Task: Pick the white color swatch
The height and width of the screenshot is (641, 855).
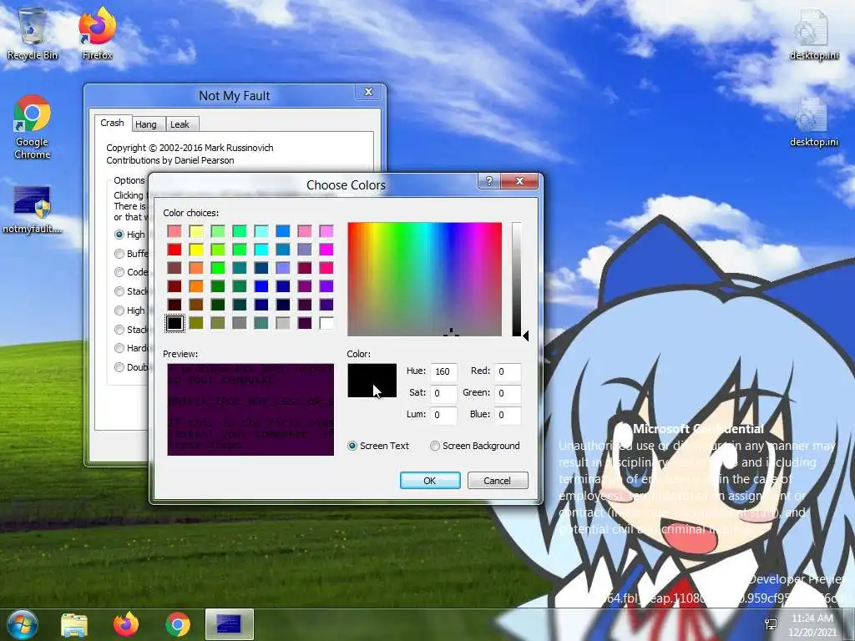Action: [326, 323]
